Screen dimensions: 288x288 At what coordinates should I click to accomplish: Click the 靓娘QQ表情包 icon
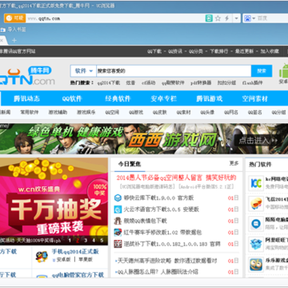(x=118, y=221)
